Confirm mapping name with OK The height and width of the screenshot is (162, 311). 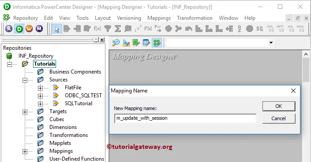point(279,106)
